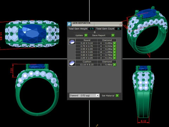This screenshot has width=169, height=127.
Task: Select the Cushion diamond gem thumbnail
Action: coord(72,63)
